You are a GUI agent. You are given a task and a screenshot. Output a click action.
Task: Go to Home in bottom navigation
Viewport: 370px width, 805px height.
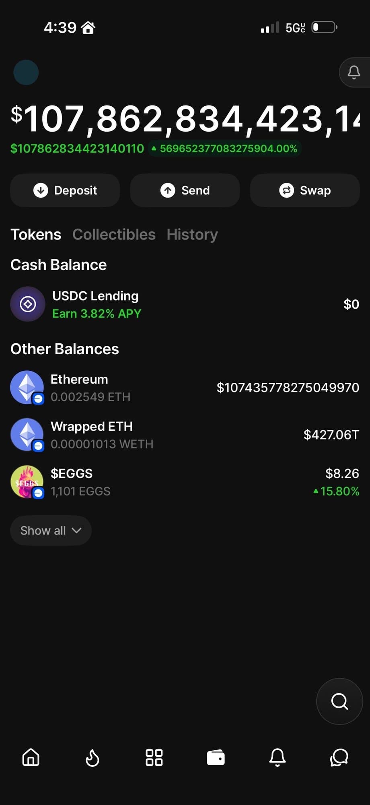[x=31, y=757]
